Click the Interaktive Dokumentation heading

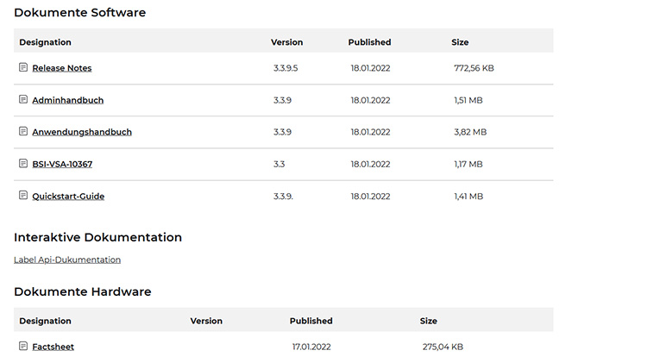coord(98,237)
